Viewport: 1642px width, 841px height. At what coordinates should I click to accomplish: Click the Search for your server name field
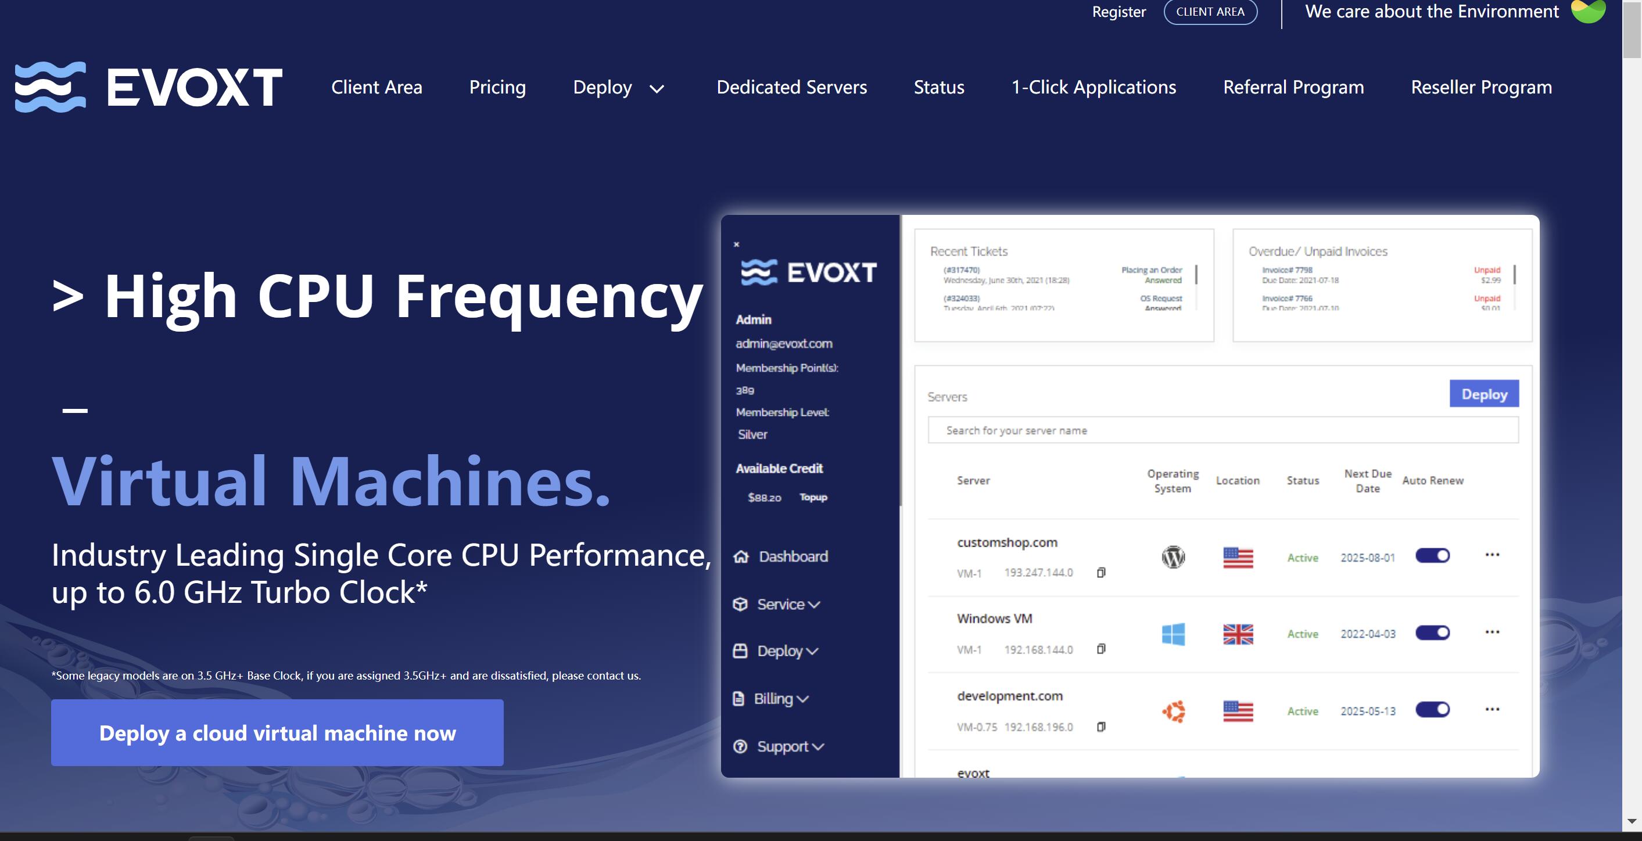click(x=1221, y=428)
